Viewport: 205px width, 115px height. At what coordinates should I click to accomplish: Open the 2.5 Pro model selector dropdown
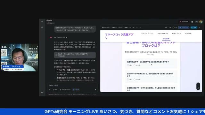pyautogui.click(x=51, y=23)
